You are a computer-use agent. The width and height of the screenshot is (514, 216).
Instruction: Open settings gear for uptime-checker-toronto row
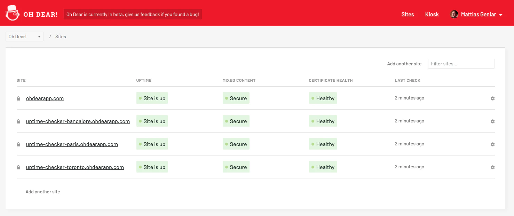pyautogui.click(x=492, y=167)
